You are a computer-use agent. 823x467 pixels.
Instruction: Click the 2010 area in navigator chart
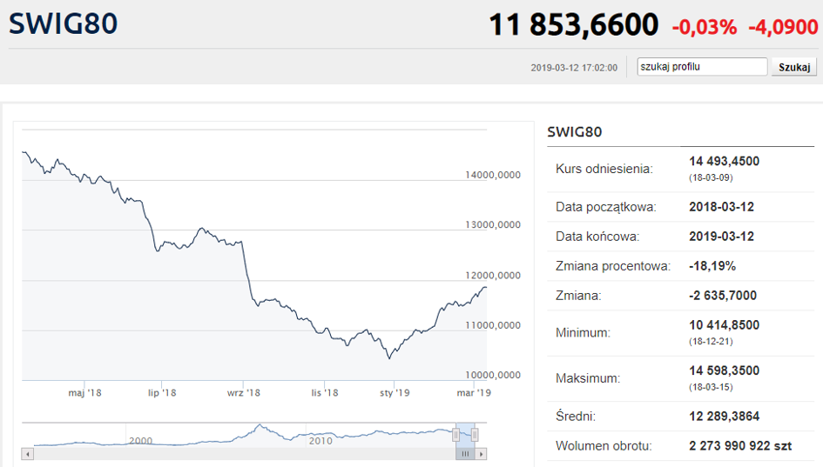pos(320,441)
